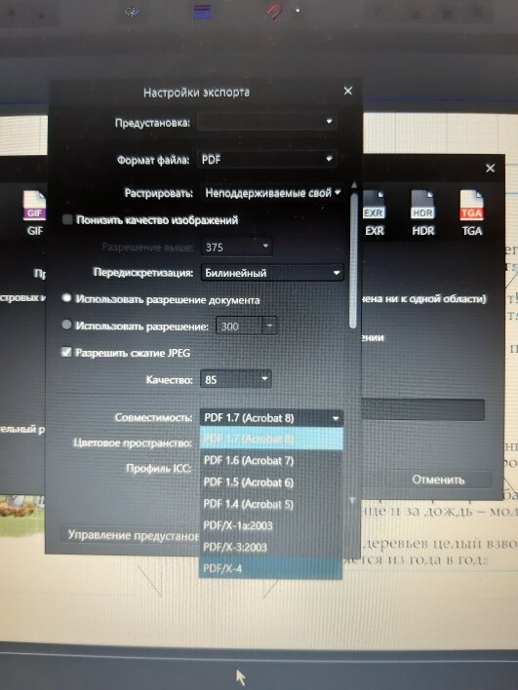Screen dimensions: 518x690
Task: Select 'Использовать разрешение документа' radio button
Action: pos(66,298)
